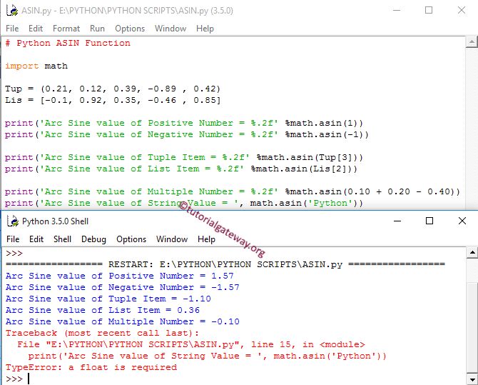
Task: Click the Python icon in Shell title bar
Action: 13,221
